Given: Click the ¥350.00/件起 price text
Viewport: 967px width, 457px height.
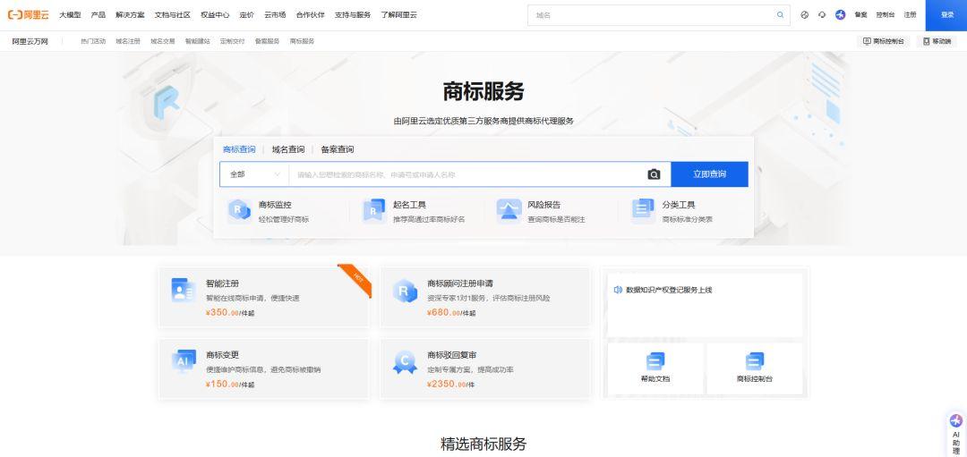Looking at the screenshot, I should pyautogui.click(x=230, y=313).
